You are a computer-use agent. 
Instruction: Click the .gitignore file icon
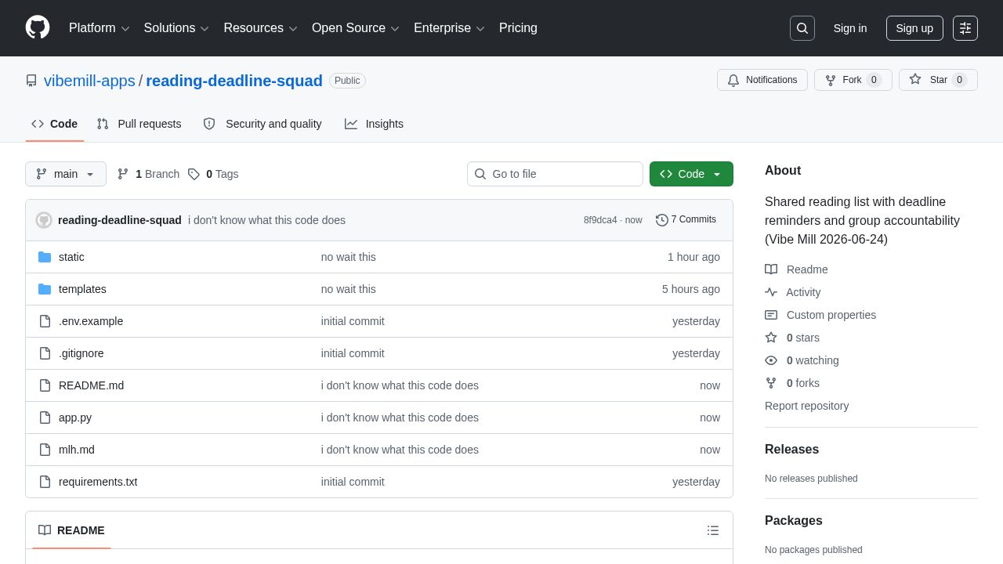click(45, 353)
